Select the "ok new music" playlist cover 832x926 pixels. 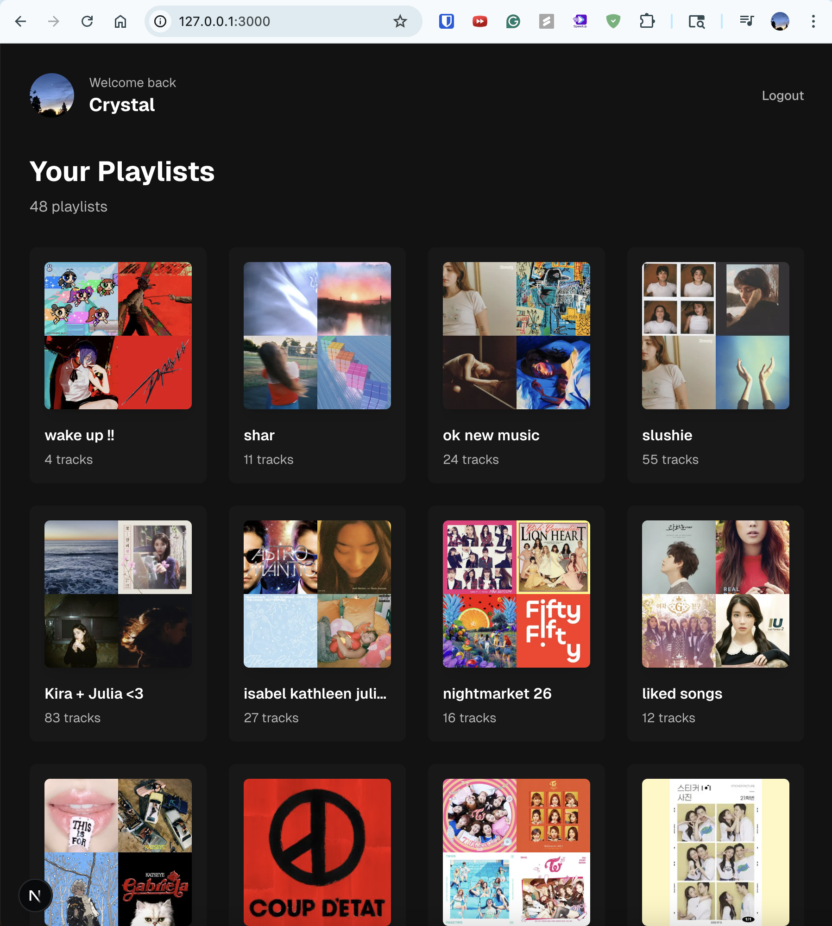click(516, 336)
